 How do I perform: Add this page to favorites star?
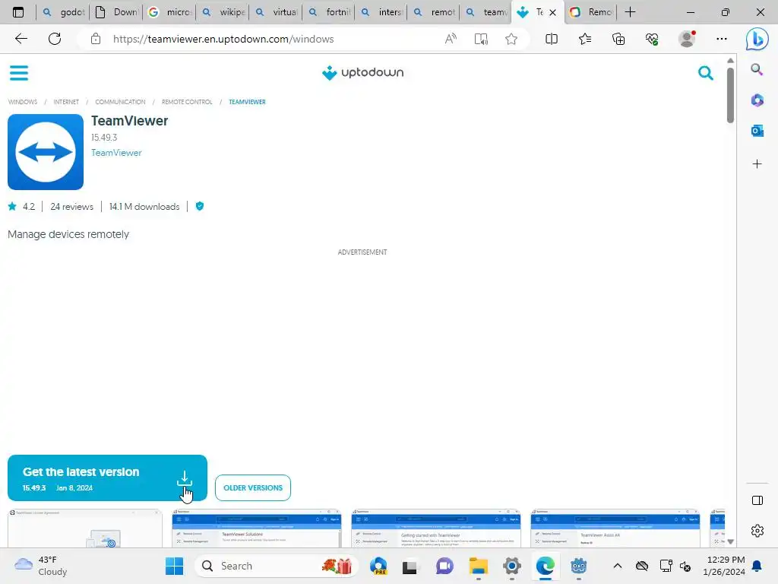[511, 39]
